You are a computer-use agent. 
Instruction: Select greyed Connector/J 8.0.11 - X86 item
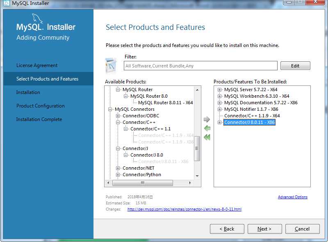coord(163,161)
